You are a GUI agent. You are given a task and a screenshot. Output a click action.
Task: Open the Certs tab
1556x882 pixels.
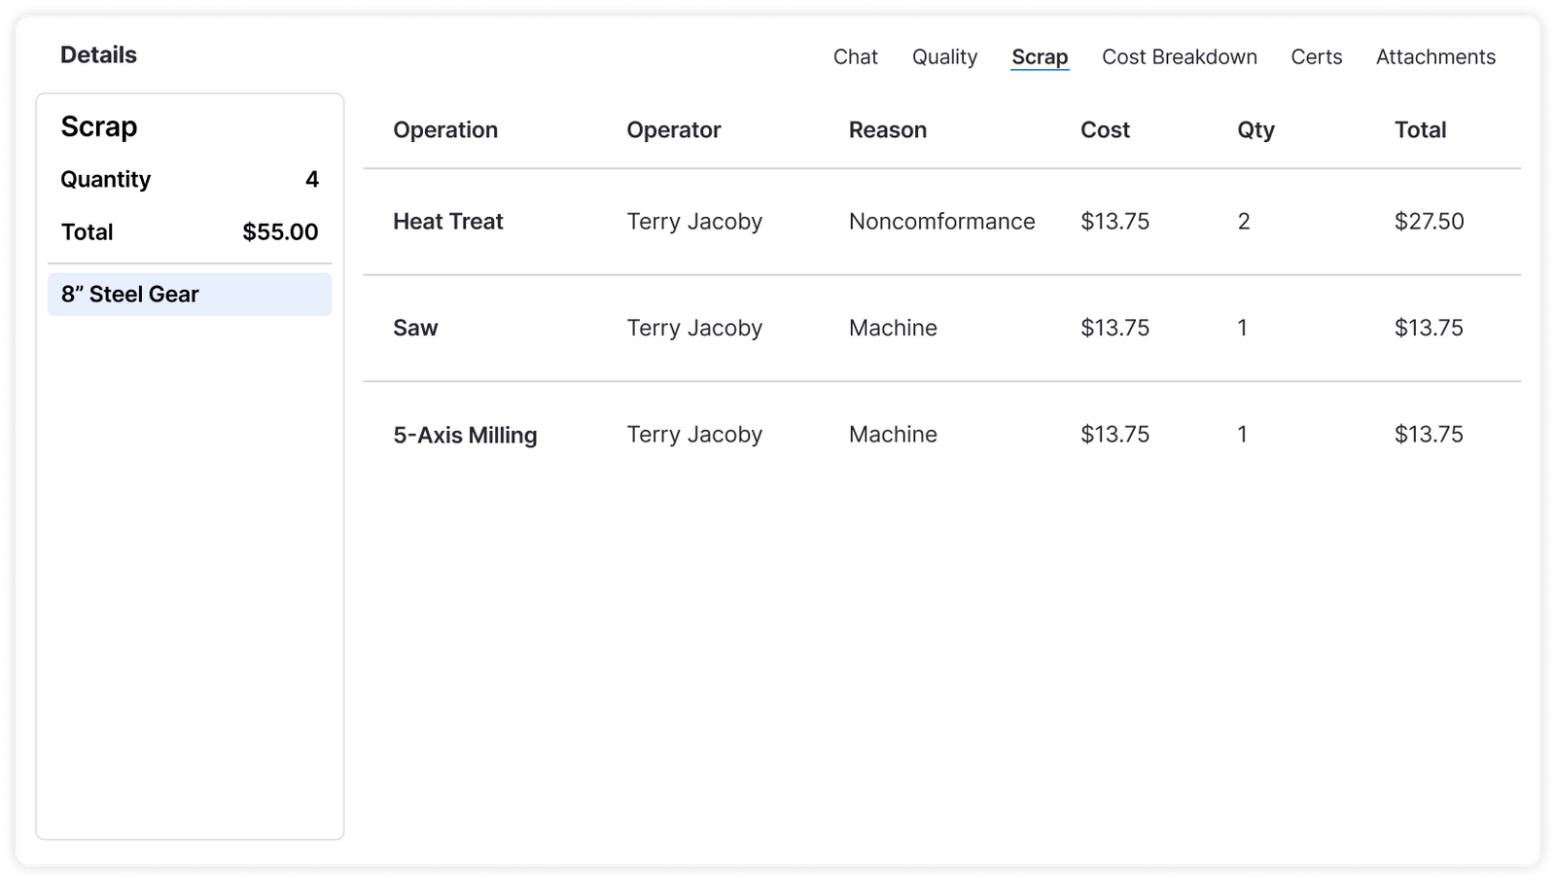tap(1316, 56)
